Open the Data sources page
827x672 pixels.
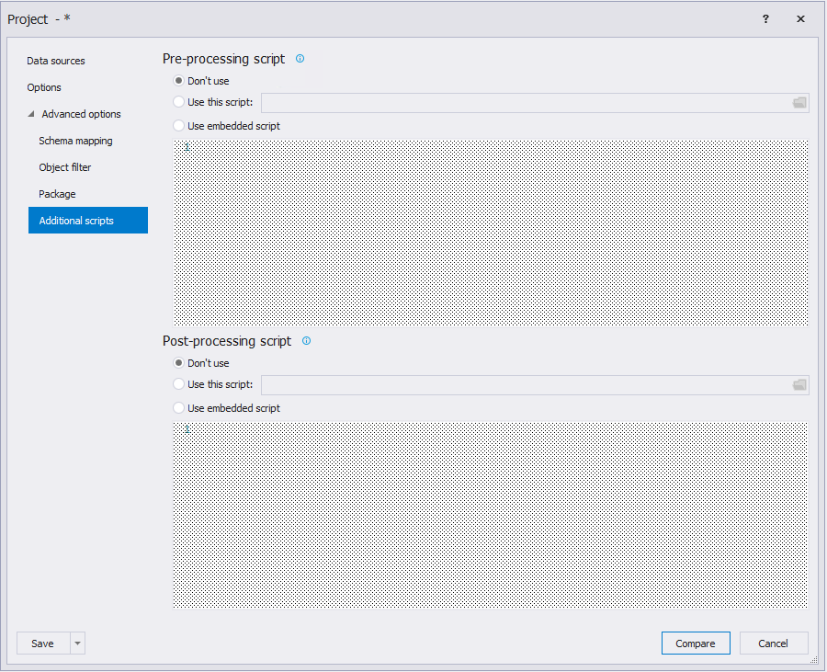click(x=55, y=61)
